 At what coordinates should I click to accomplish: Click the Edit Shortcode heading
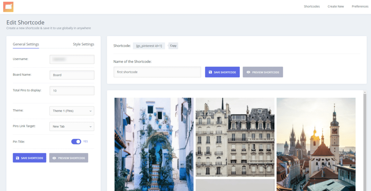[25, 22]
